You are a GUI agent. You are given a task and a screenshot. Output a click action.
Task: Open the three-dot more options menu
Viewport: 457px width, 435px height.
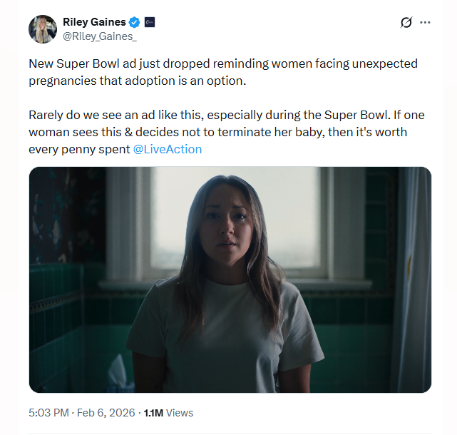tap(426, 23)
